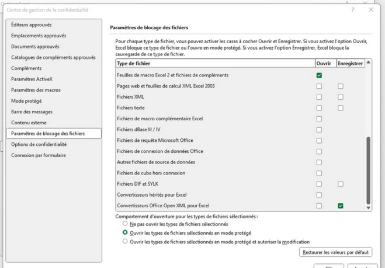Check Ouvrir for Autres fichiers de source
The image size is (385, 268).
(319, 162)
